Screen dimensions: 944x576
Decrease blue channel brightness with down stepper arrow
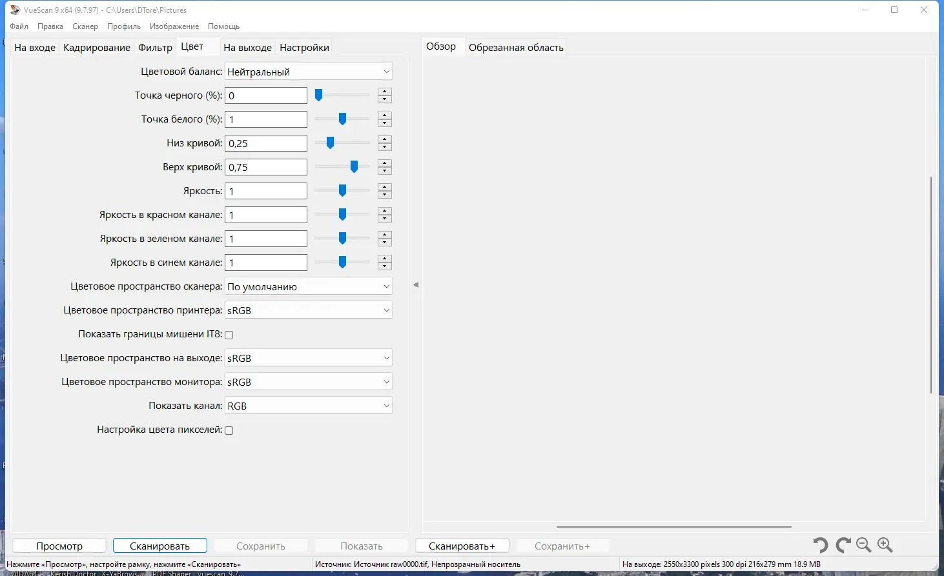[x=385, y=266]
